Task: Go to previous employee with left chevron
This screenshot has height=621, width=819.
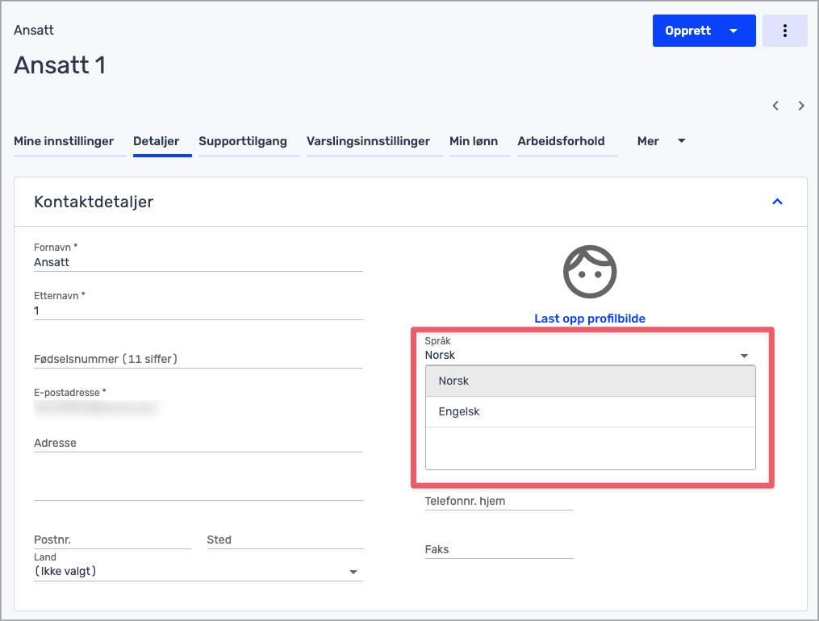Action: (x=775, y=106)
